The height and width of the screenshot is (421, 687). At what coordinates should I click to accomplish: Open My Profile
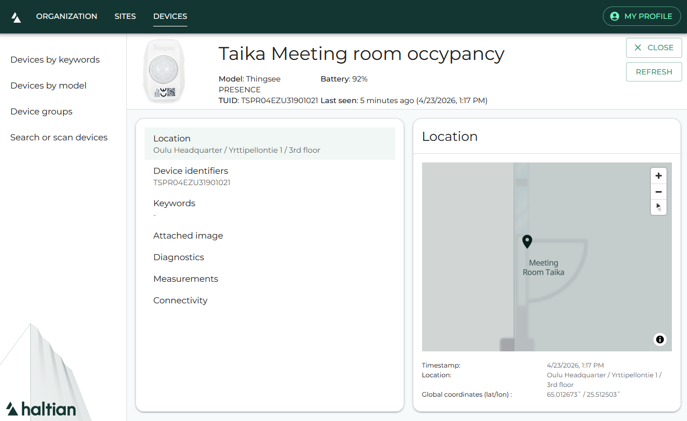pyautogui.click(x=641, y=16)
